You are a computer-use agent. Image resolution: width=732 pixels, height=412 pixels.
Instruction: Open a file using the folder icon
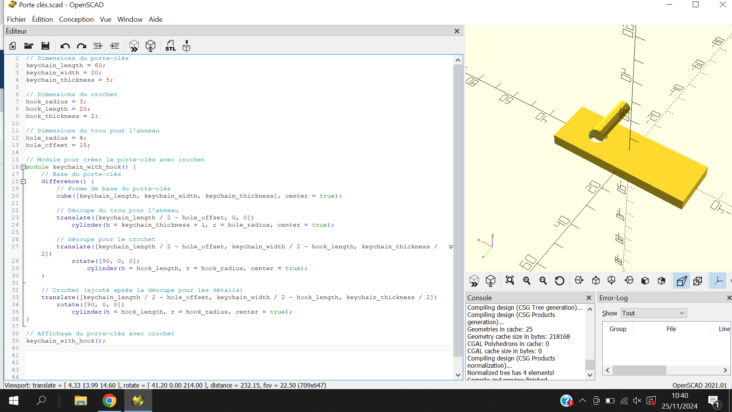tap(29, 46)
